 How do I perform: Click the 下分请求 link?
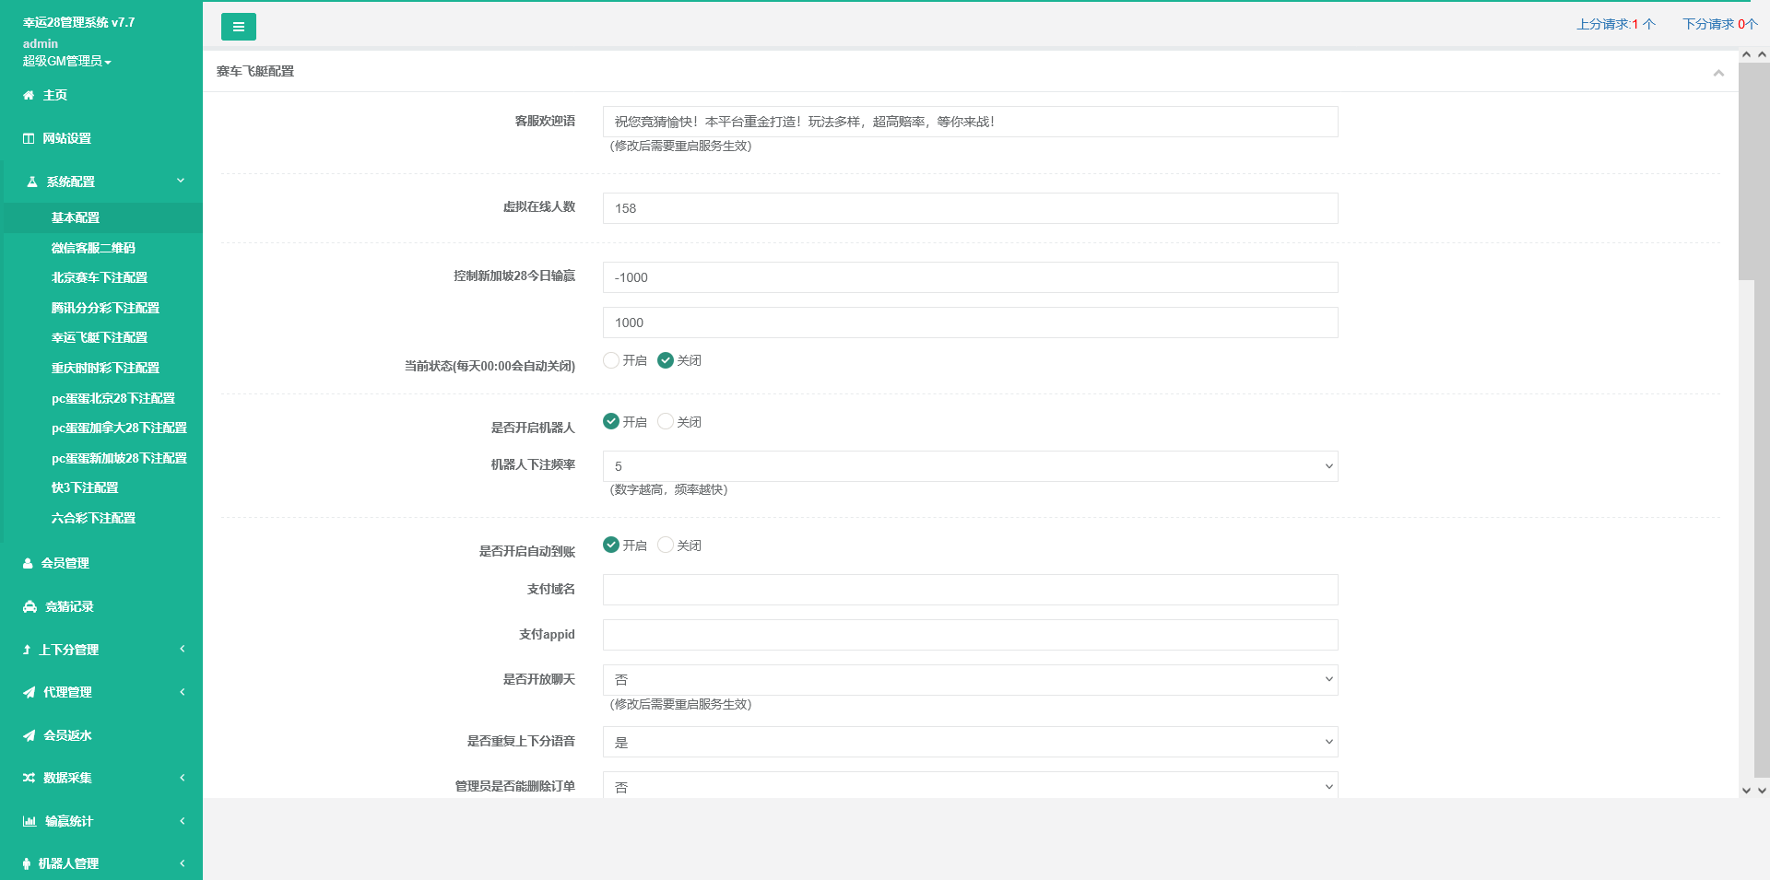[x=1720, y=24]
